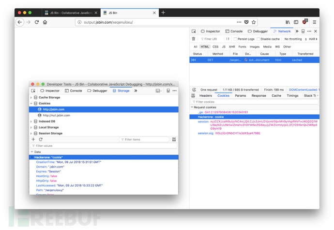
Task: Pick an element icon in Developer Tools window
Action: coord(33,91)
